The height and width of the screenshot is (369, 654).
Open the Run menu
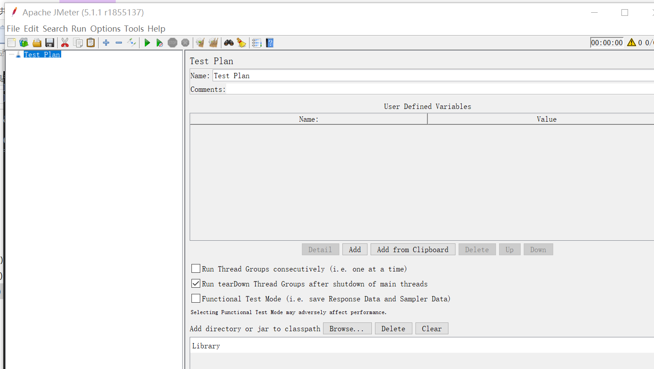click(x=79, y=29)
